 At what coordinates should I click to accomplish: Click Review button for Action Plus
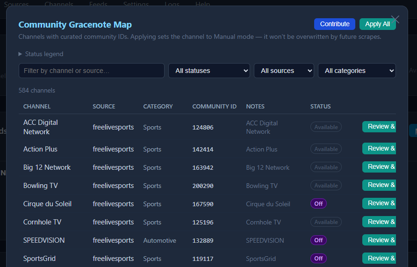coord(379,149)
